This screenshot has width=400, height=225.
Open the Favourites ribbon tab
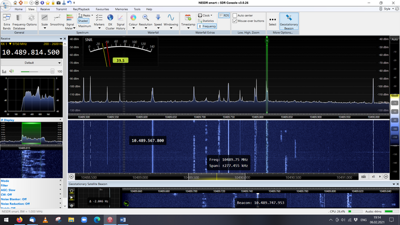tap(102, 9)
